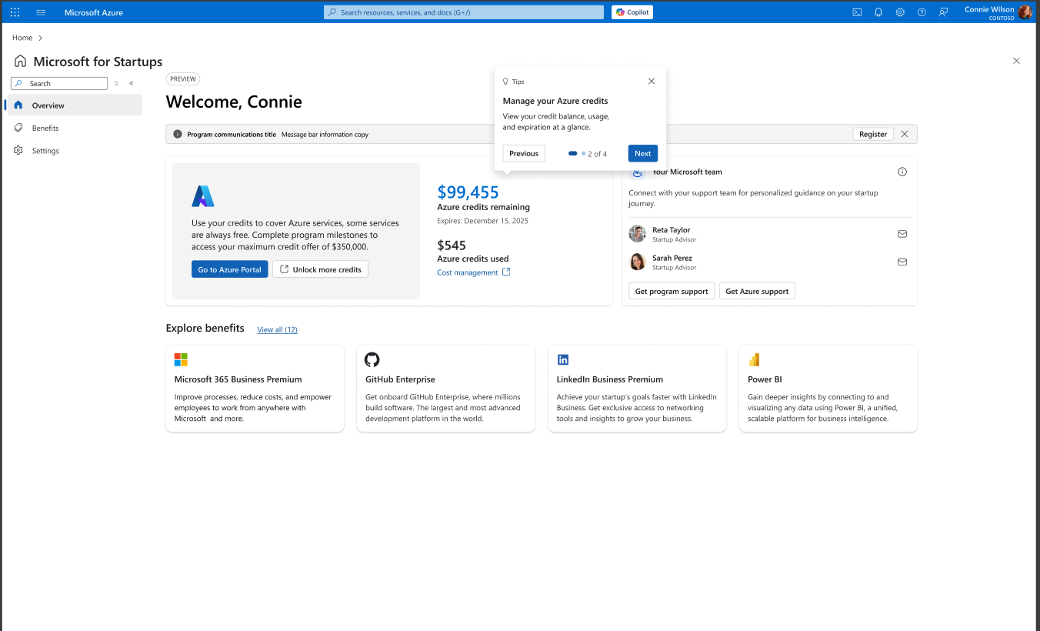Click Get Azure support button

(757, 291)
